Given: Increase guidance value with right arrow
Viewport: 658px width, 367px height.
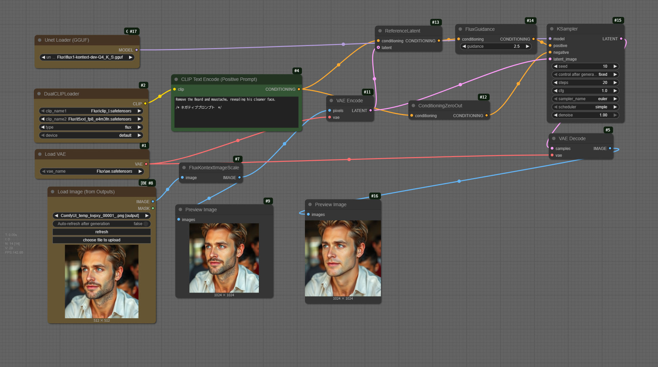Looking at the screenshot, I should 528,46.
